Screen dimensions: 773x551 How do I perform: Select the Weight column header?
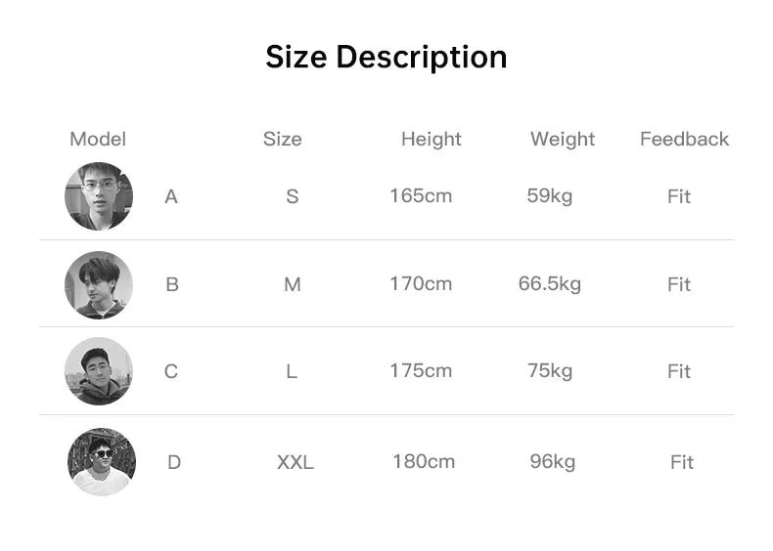(x=563, y=139)
